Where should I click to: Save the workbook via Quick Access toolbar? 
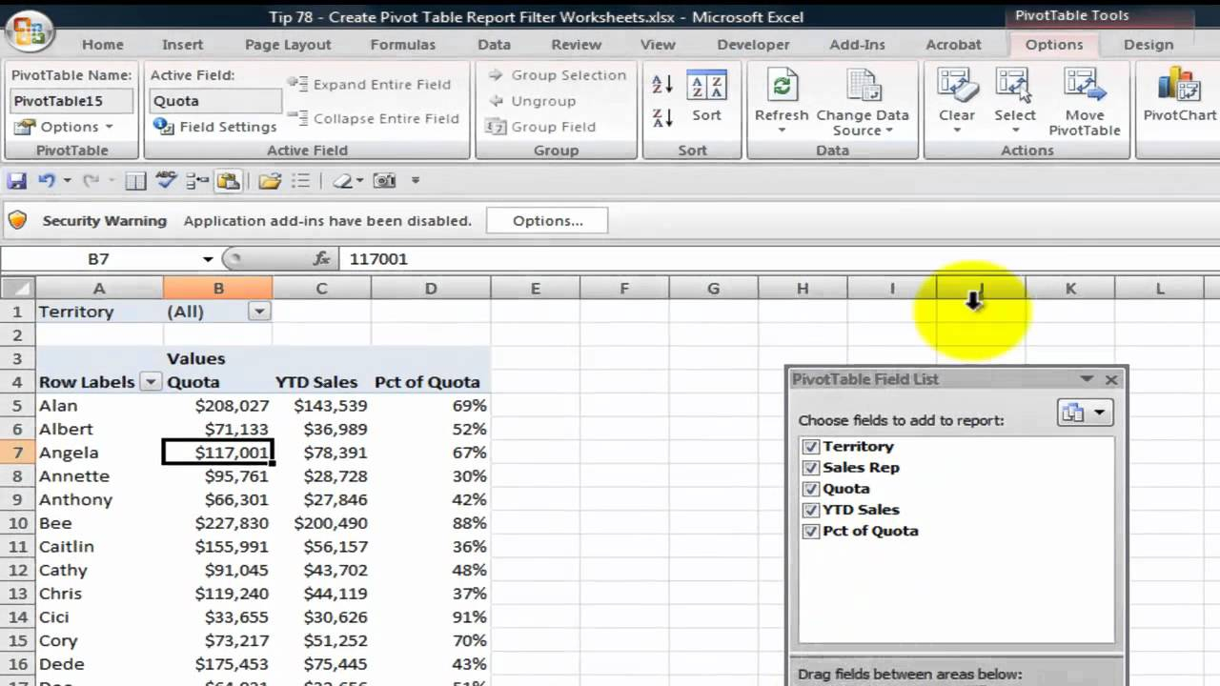16,180
